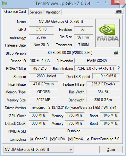Screen dimensions: 126x156
Task: Click the Driver Version text field
Action: click(x=74, y=108)
